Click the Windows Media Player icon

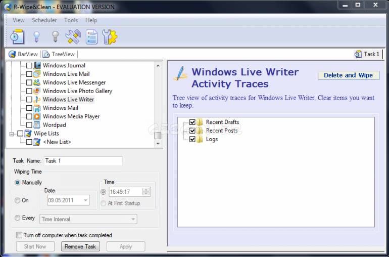[x=37, y=116]
